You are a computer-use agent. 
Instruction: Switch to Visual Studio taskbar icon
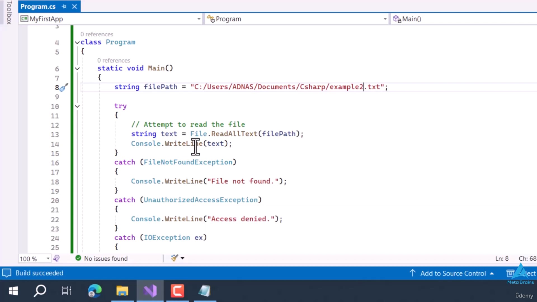(x=150, y=291)
